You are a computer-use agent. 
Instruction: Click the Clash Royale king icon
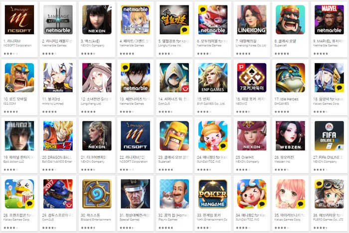pyautogui.click(x=290, y=19)
